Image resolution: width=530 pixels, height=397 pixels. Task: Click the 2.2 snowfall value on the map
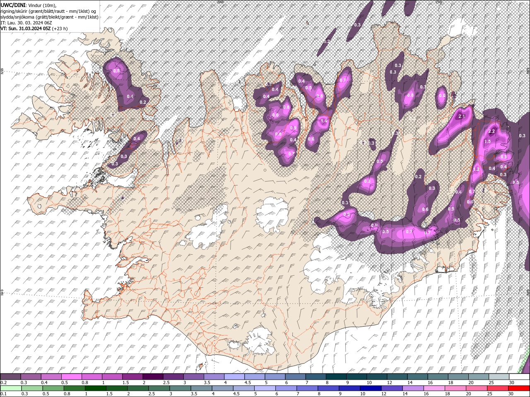[492, 132]
